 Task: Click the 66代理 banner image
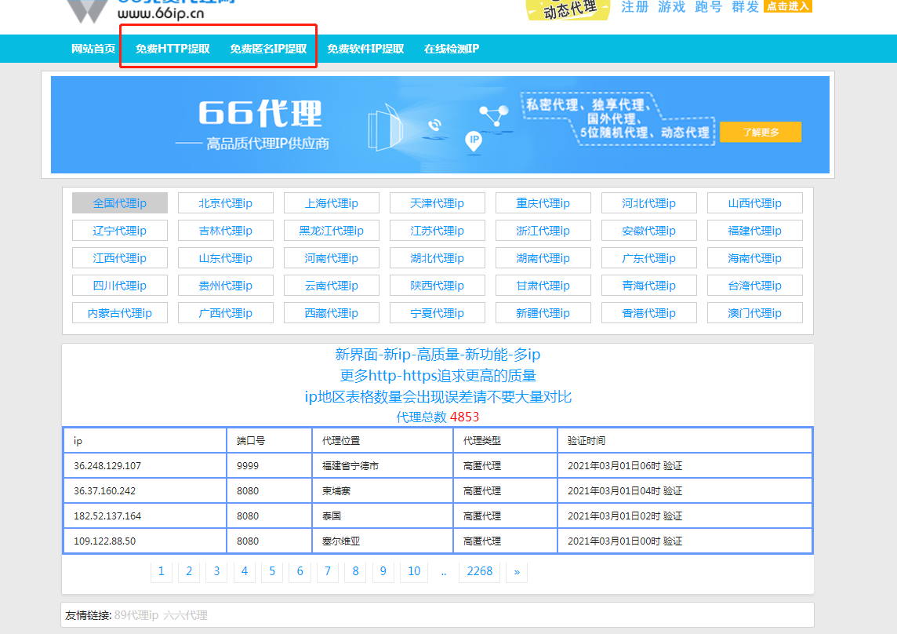pyautogui.click(x=440, y=124)
